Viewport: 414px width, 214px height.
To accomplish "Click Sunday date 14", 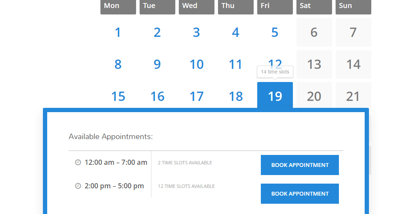I will click(353, 64).
